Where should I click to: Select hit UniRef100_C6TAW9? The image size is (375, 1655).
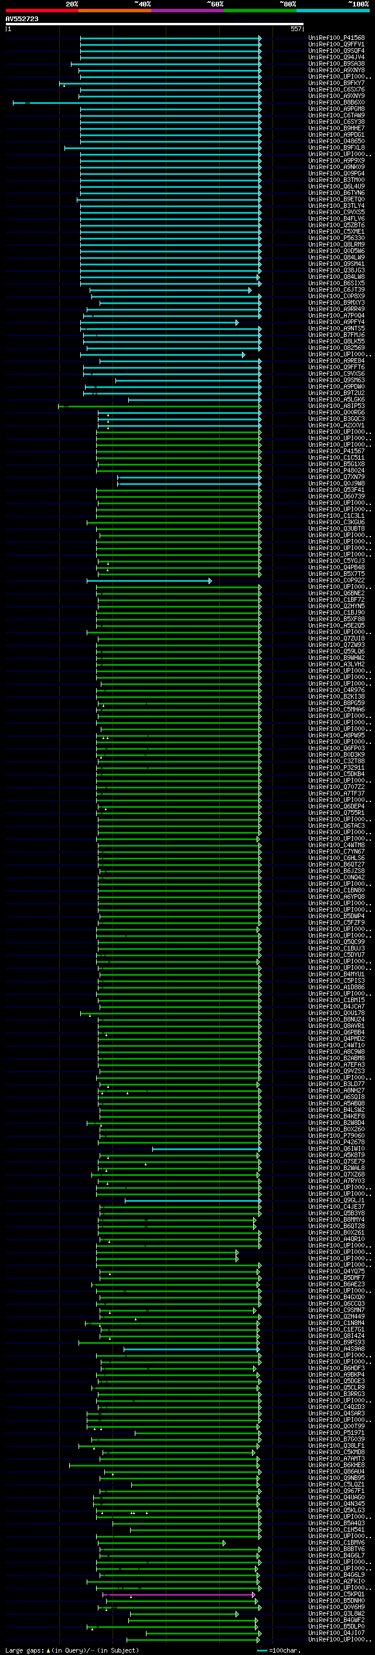[336, 116]
